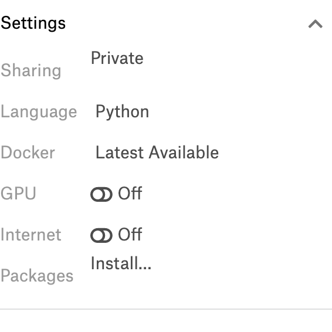The height and width of the screenshot is (332, 332).
Task: Click the Off text beside Internet
Action: click(130, 234)
